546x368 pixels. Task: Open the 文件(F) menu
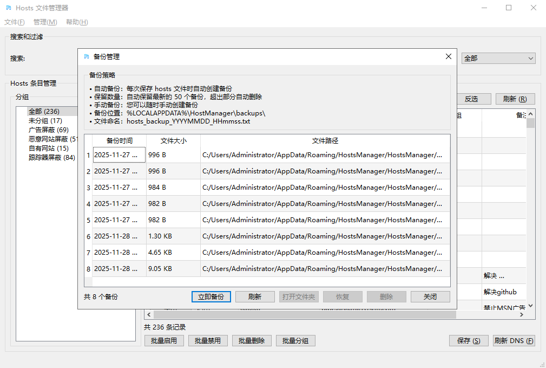pos(15,22)
